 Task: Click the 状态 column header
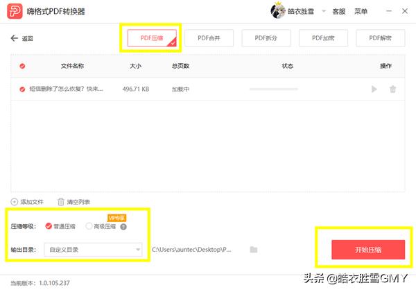(288, 66)
